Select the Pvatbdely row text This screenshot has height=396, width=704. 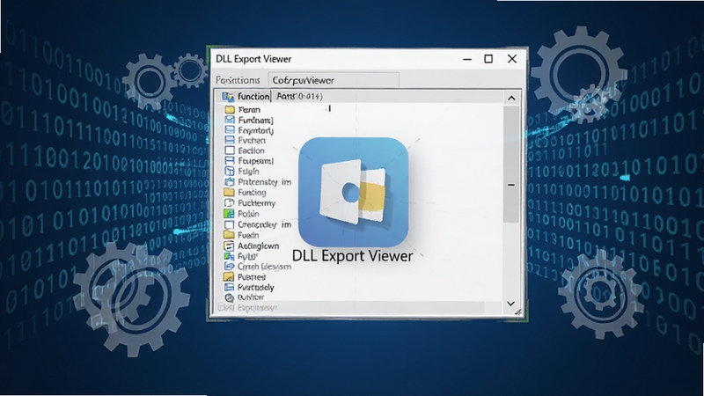(256, 288)
